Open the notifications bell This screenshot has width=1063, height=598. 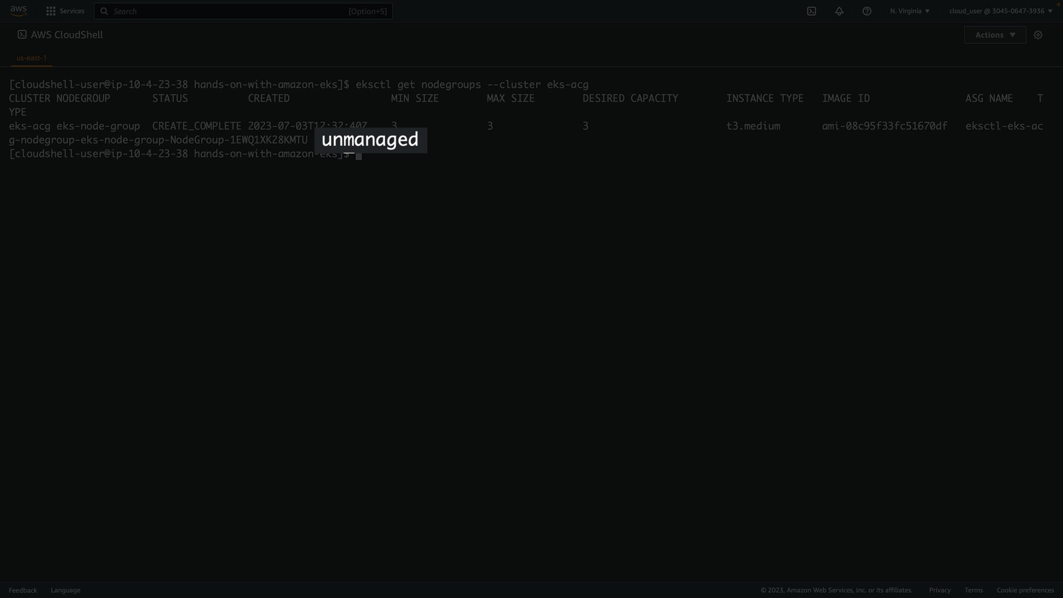(x=839, y=11)
